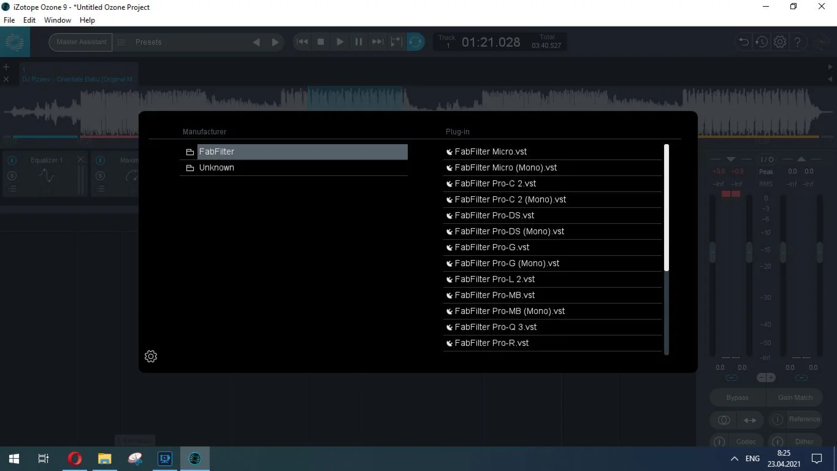Select the DJ Rzaev - Orientale Baku track tab

click(x=78, y=74)
